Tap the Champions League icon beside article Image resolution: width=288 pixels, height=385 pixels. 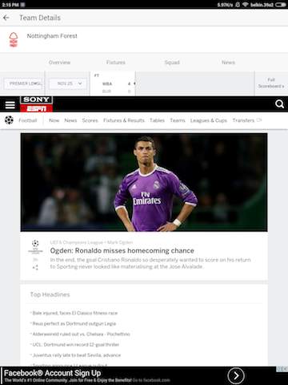[x=35, y=246]
